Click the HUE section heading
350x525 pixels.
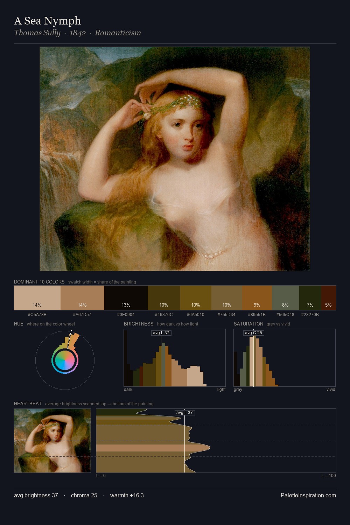pyautogui.click(x=19, y=324)
